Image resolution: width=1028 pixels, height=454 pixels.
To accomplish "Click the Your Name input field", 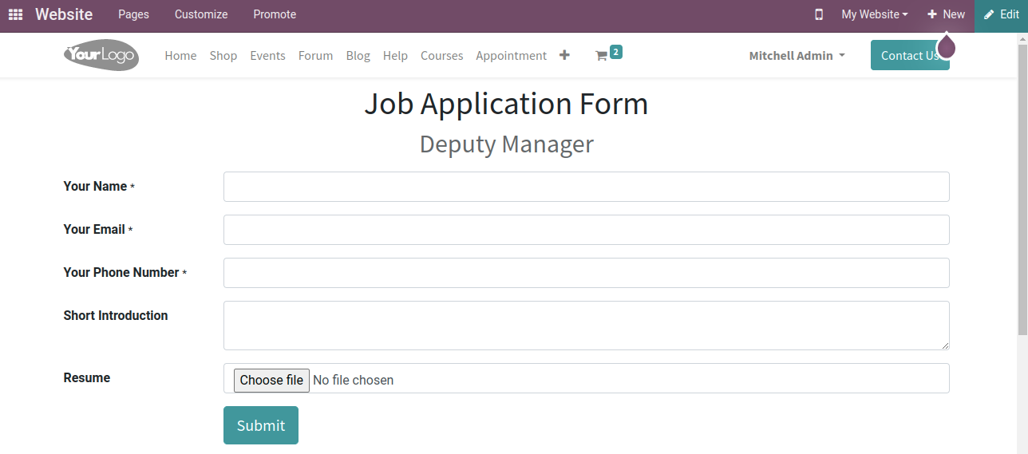I will 586,187.
